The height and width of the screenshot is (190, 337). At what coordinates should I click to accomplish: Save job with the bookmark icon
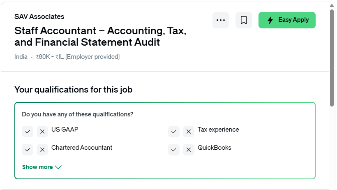pos(244,20)
